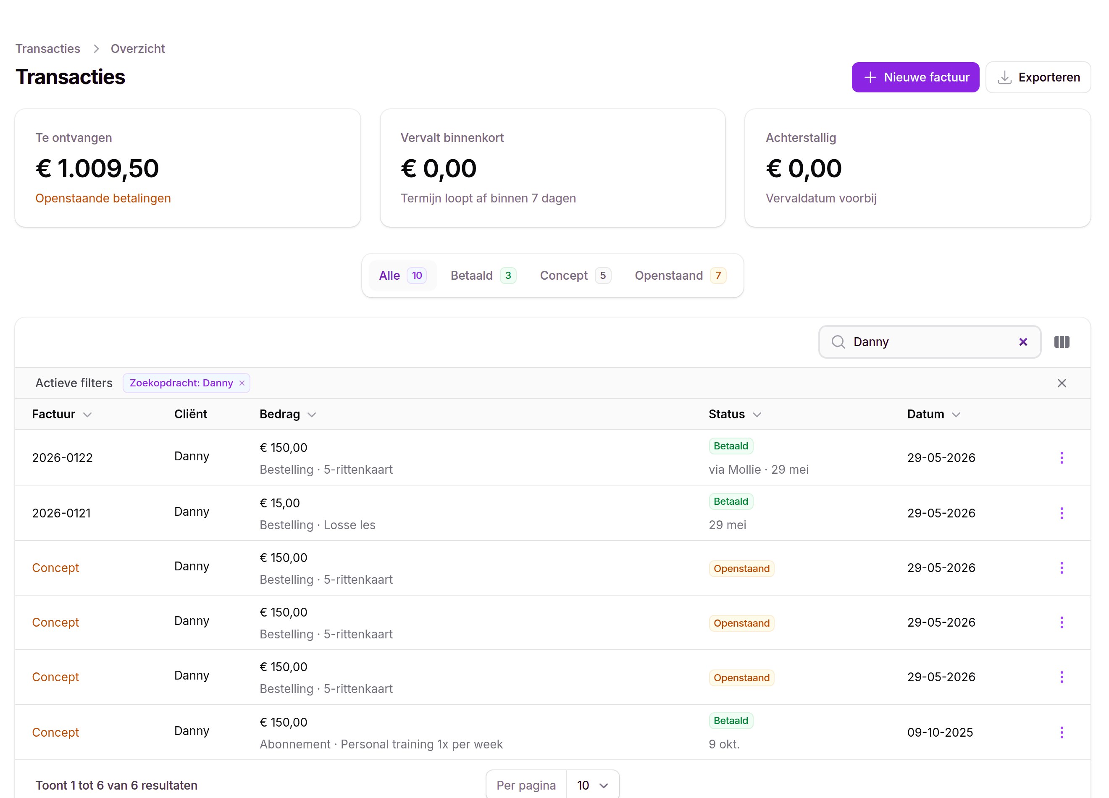Click Openstaande betalingen text
This screenshot has height=798, width=1109.
[102, 198]
